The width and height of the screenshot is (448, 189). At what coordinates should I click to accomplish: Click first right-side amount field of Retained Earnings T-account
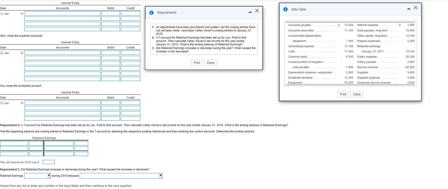click(x=81, y=143)
